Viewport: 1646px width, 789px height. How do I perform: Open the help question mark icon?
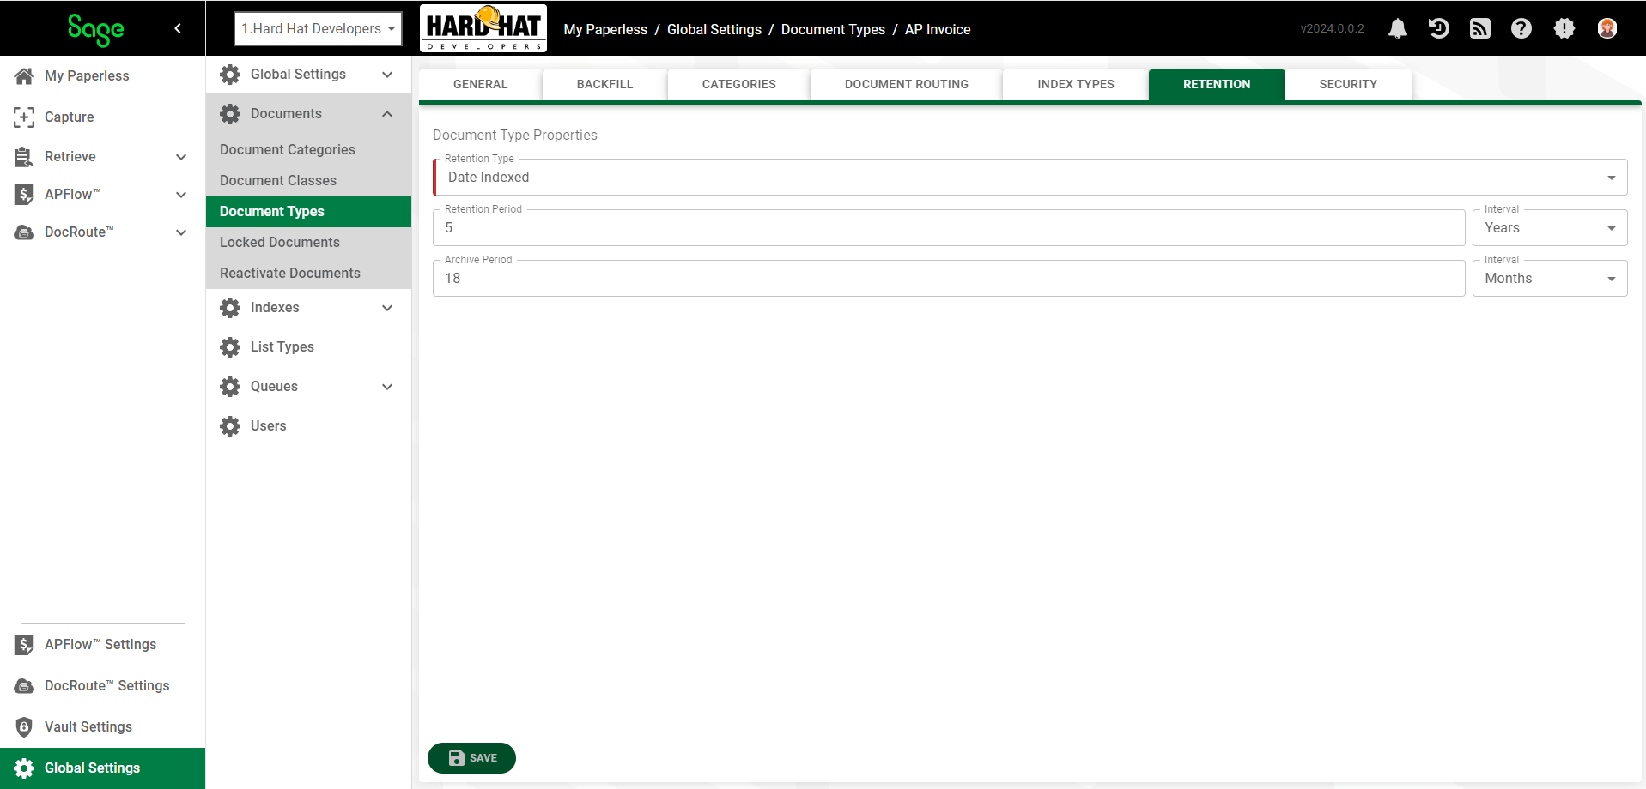[x=1521, y=28]
